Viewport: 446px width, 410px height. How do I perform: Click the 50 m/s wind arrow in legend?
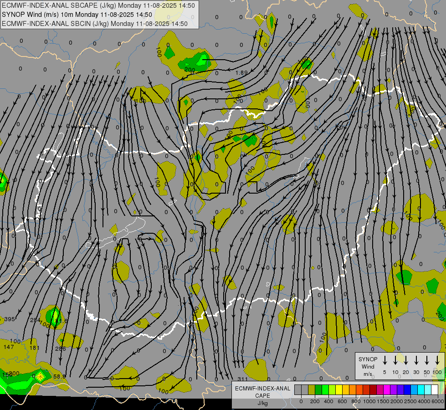click(427, 360)
